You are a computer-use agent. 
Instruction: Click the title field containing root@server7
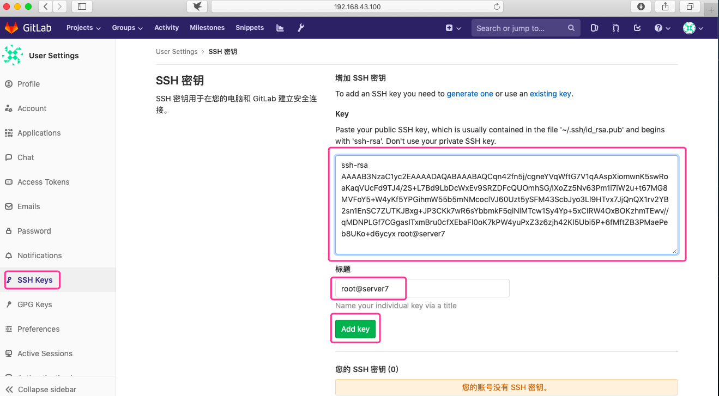pos(422,288)
